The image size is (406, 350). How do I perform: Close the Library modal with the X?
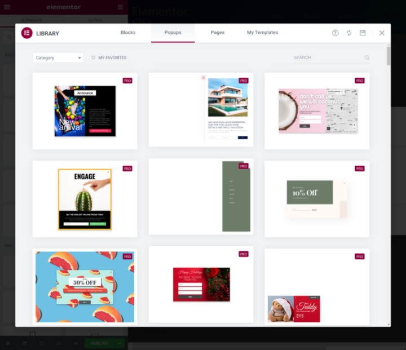382,33
